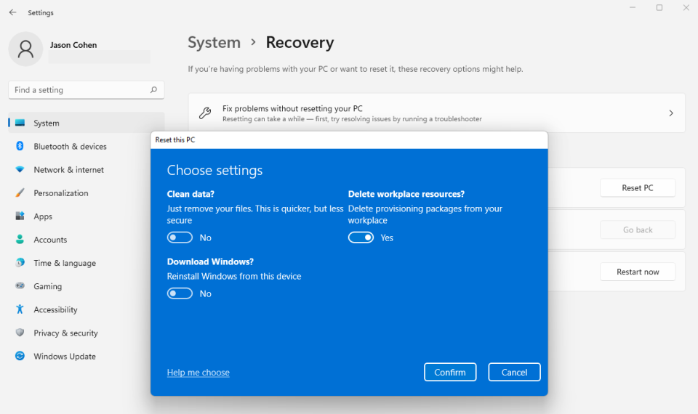Click System in the breadcrumb
This screenshot has height=414, width=698.
[214, 43]
